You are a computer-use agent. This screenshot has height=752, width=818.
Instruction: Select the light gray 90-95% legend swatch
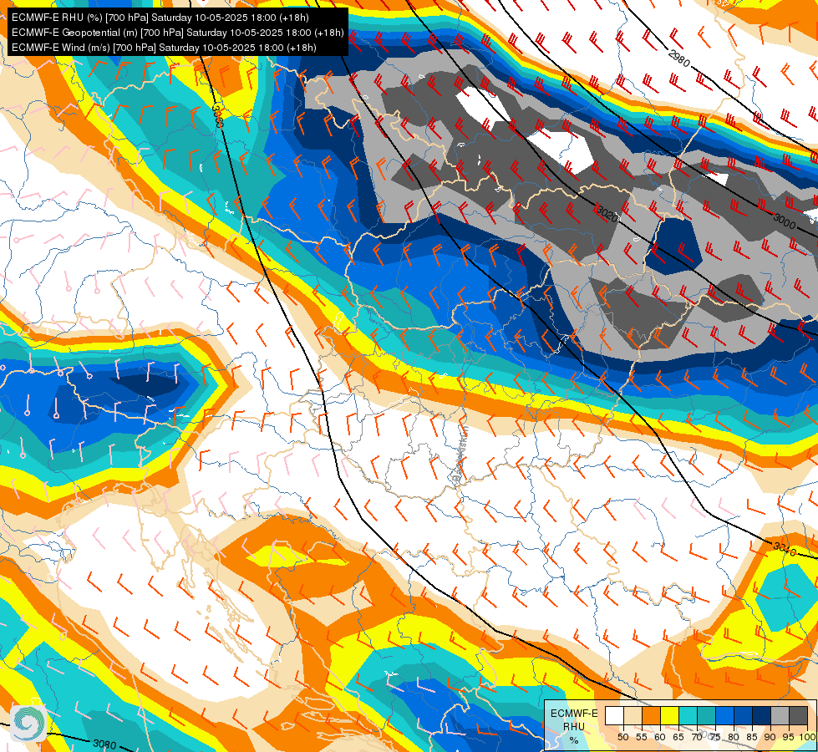pos(780,715)
